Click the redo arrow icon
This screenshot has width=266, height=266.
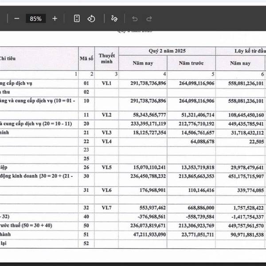149,19
